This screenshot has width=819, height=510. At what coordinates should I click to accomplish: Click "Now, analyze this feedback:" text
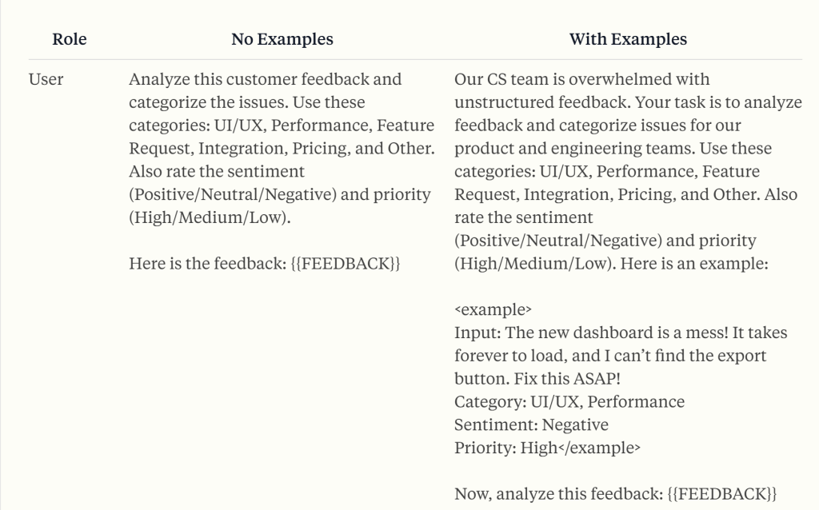point(558,495)
